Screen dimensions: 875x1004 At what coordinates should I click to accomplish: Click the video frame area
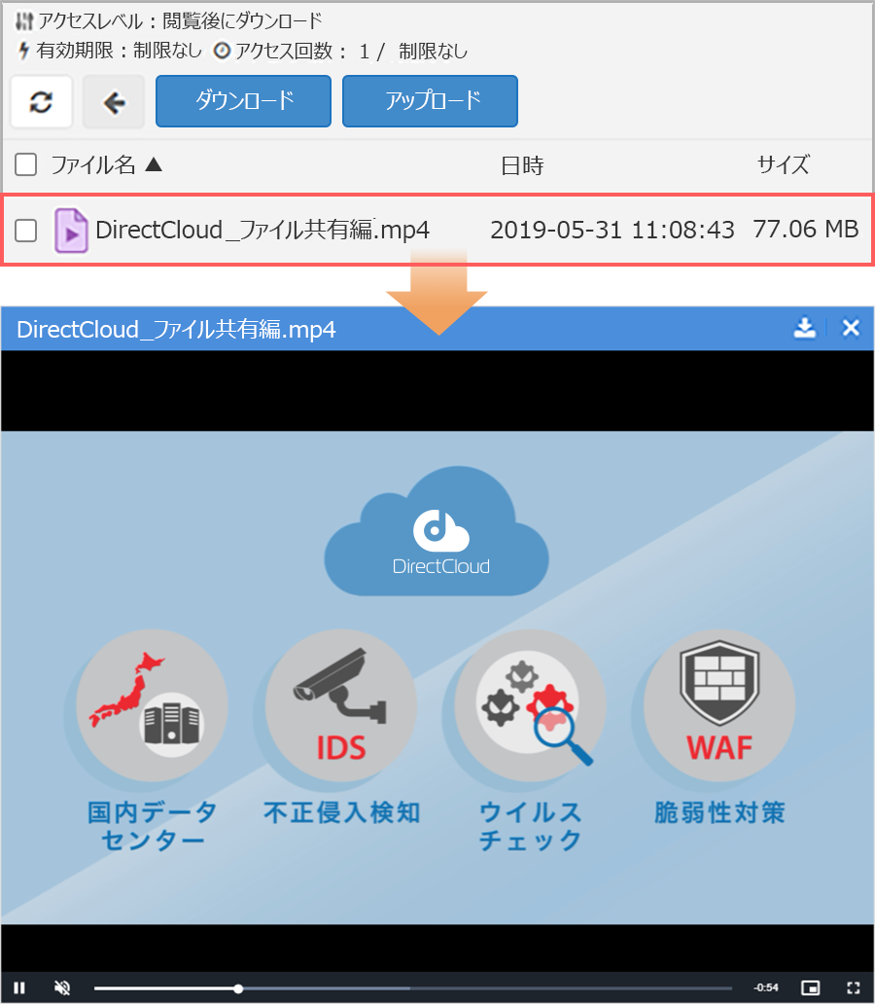(437, 677)
